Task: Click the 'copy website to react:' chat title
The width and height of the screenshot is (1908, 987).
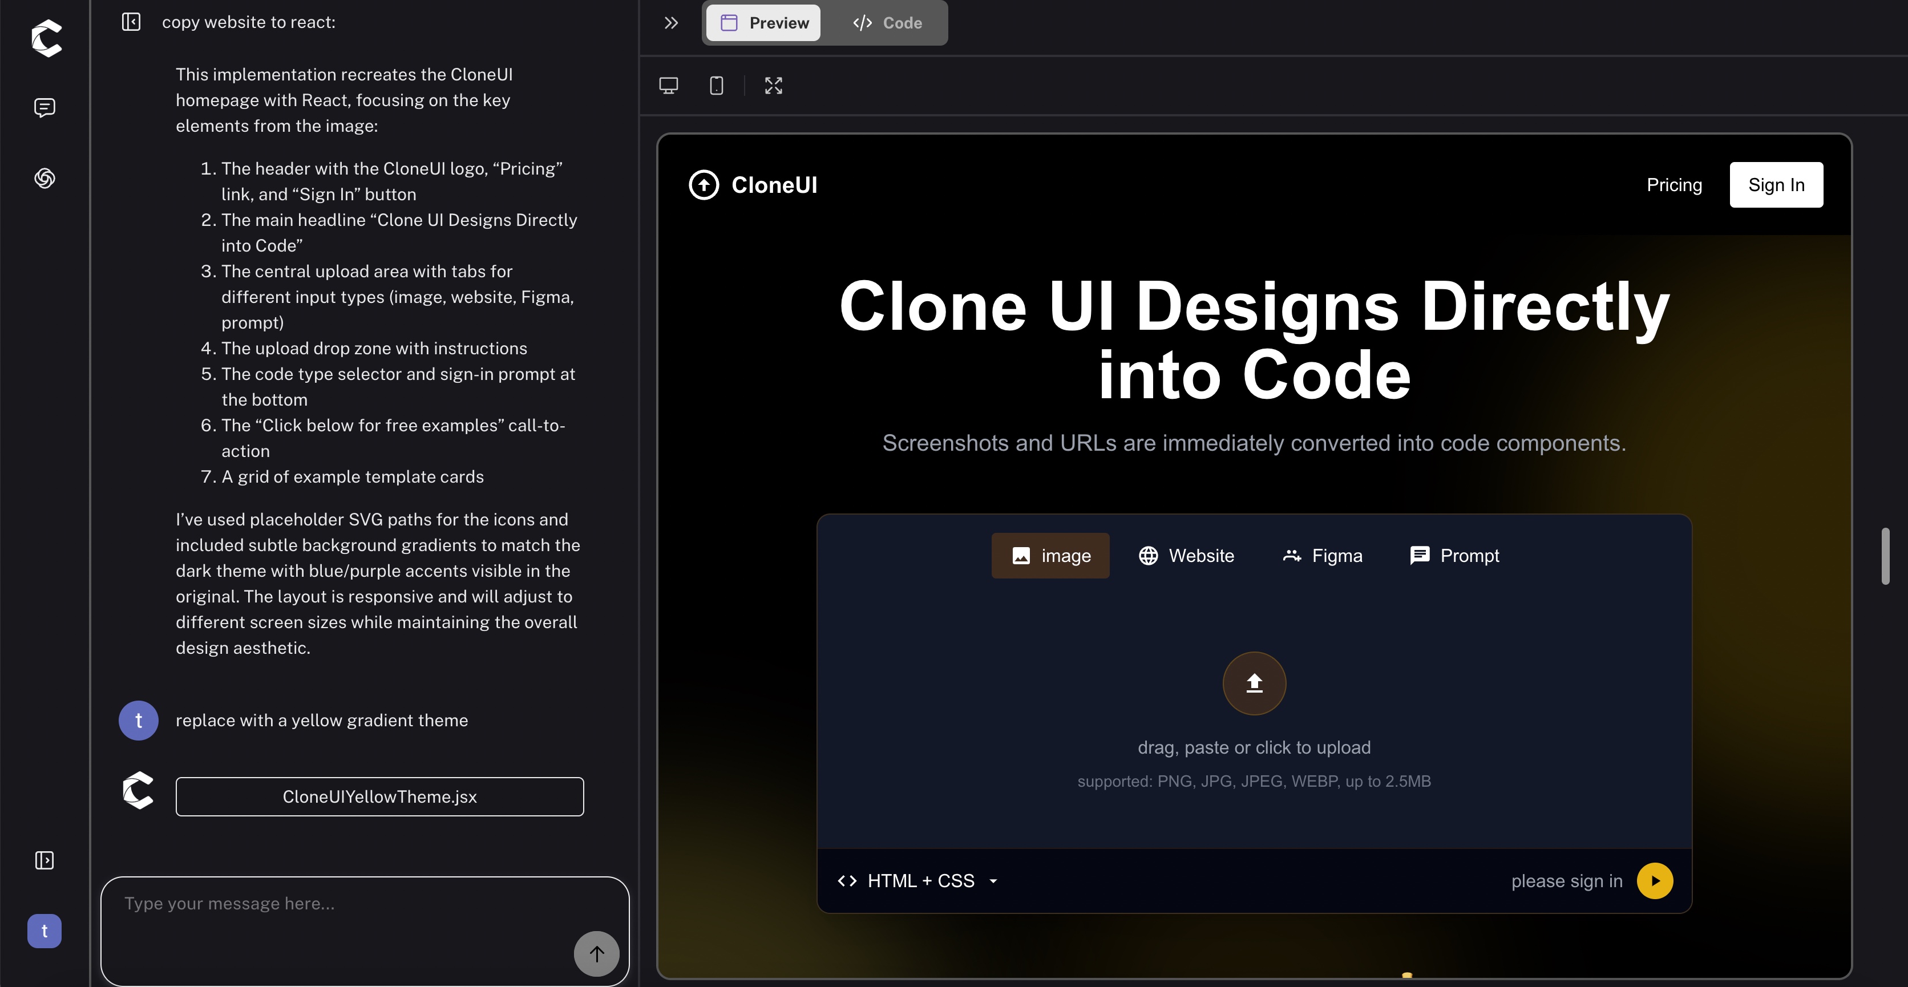Action: click(x=249, y=22)
